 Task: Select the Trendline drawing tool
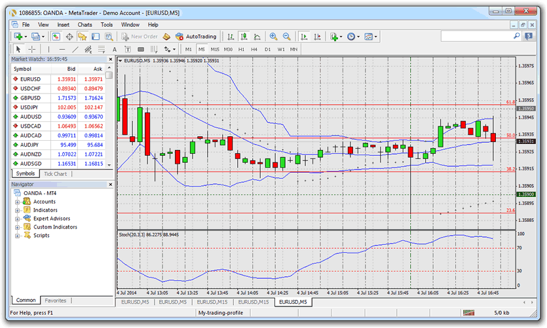tap(75, 50)
